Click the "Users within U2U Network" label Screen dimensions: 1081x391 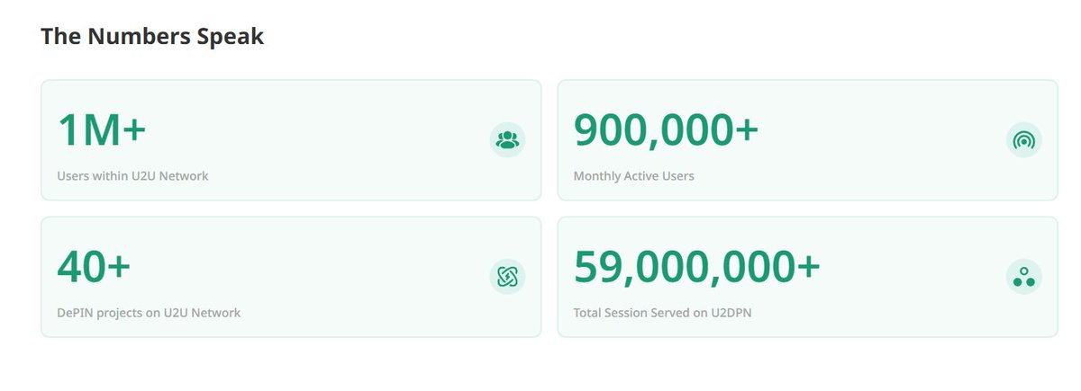[x=132, y=176]
